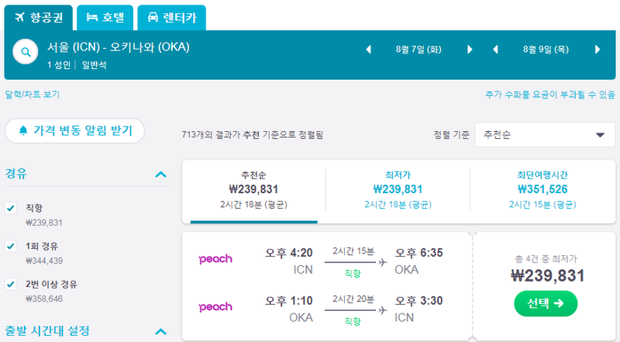Go to next departure date after 8월 7일
Viewport: 620px width, 342px height.
(470, 50)
